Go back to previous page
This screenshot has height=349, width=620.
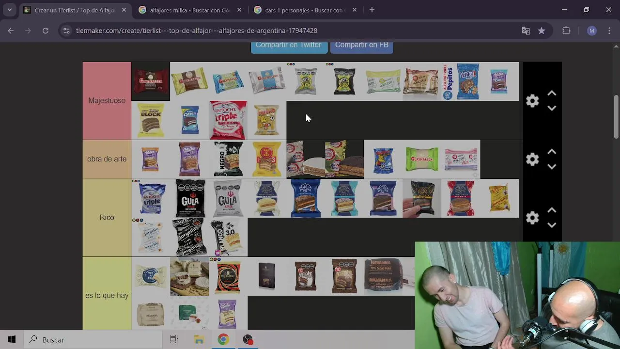click(11, 31)
